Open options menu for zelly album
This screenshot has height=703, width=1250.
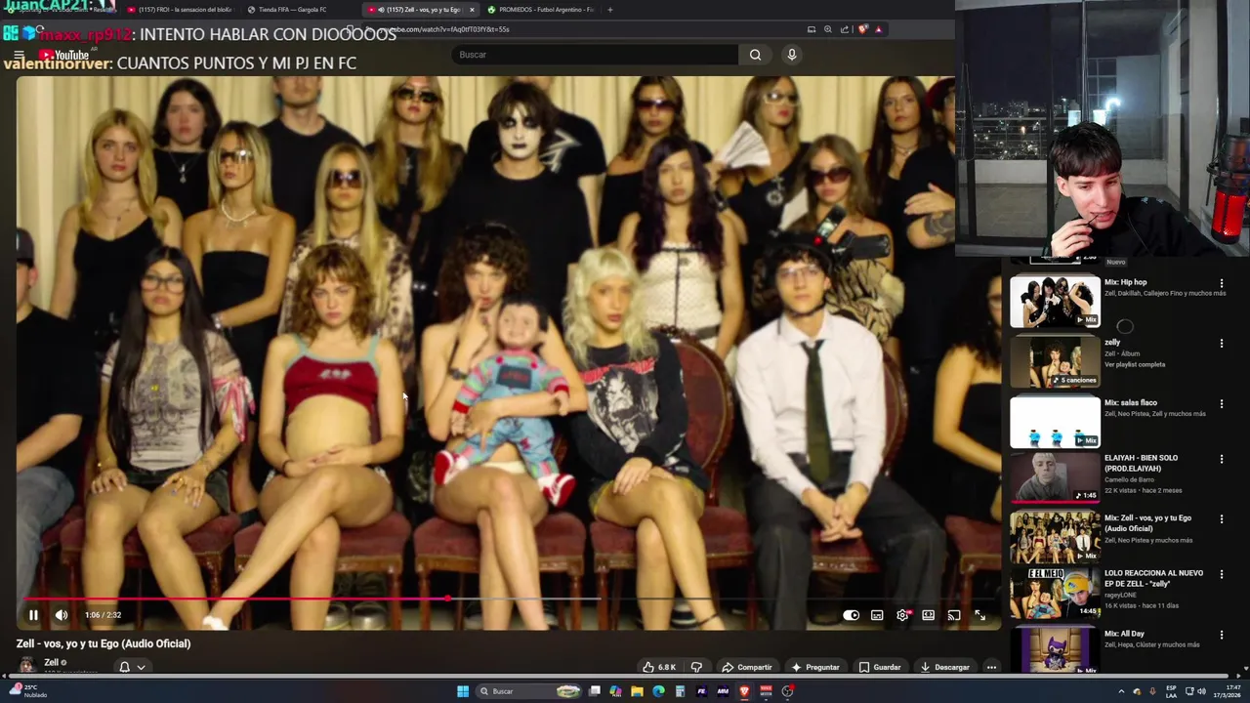point(1221,344)
